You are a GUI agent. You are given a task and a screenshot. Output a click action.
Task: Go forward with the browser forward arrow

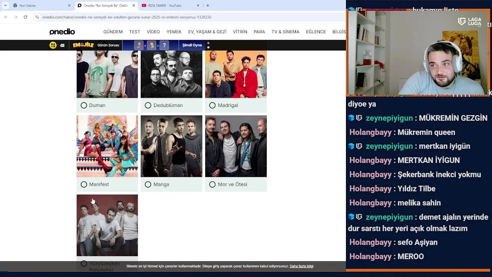coord(15,17)
